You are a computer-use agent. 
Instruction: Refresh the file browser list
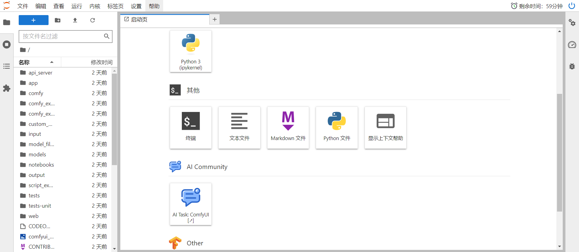point(93,20)
